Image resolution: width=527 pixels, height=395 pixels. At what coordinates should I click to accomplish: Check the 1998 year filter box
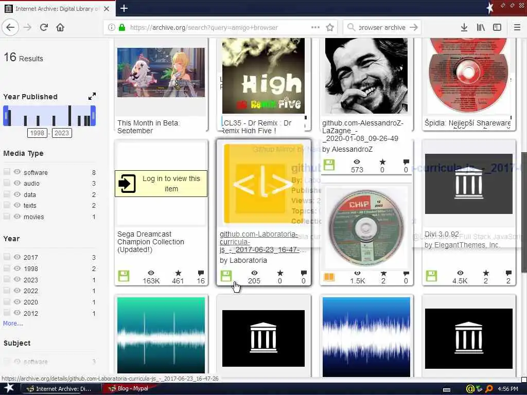7,268
